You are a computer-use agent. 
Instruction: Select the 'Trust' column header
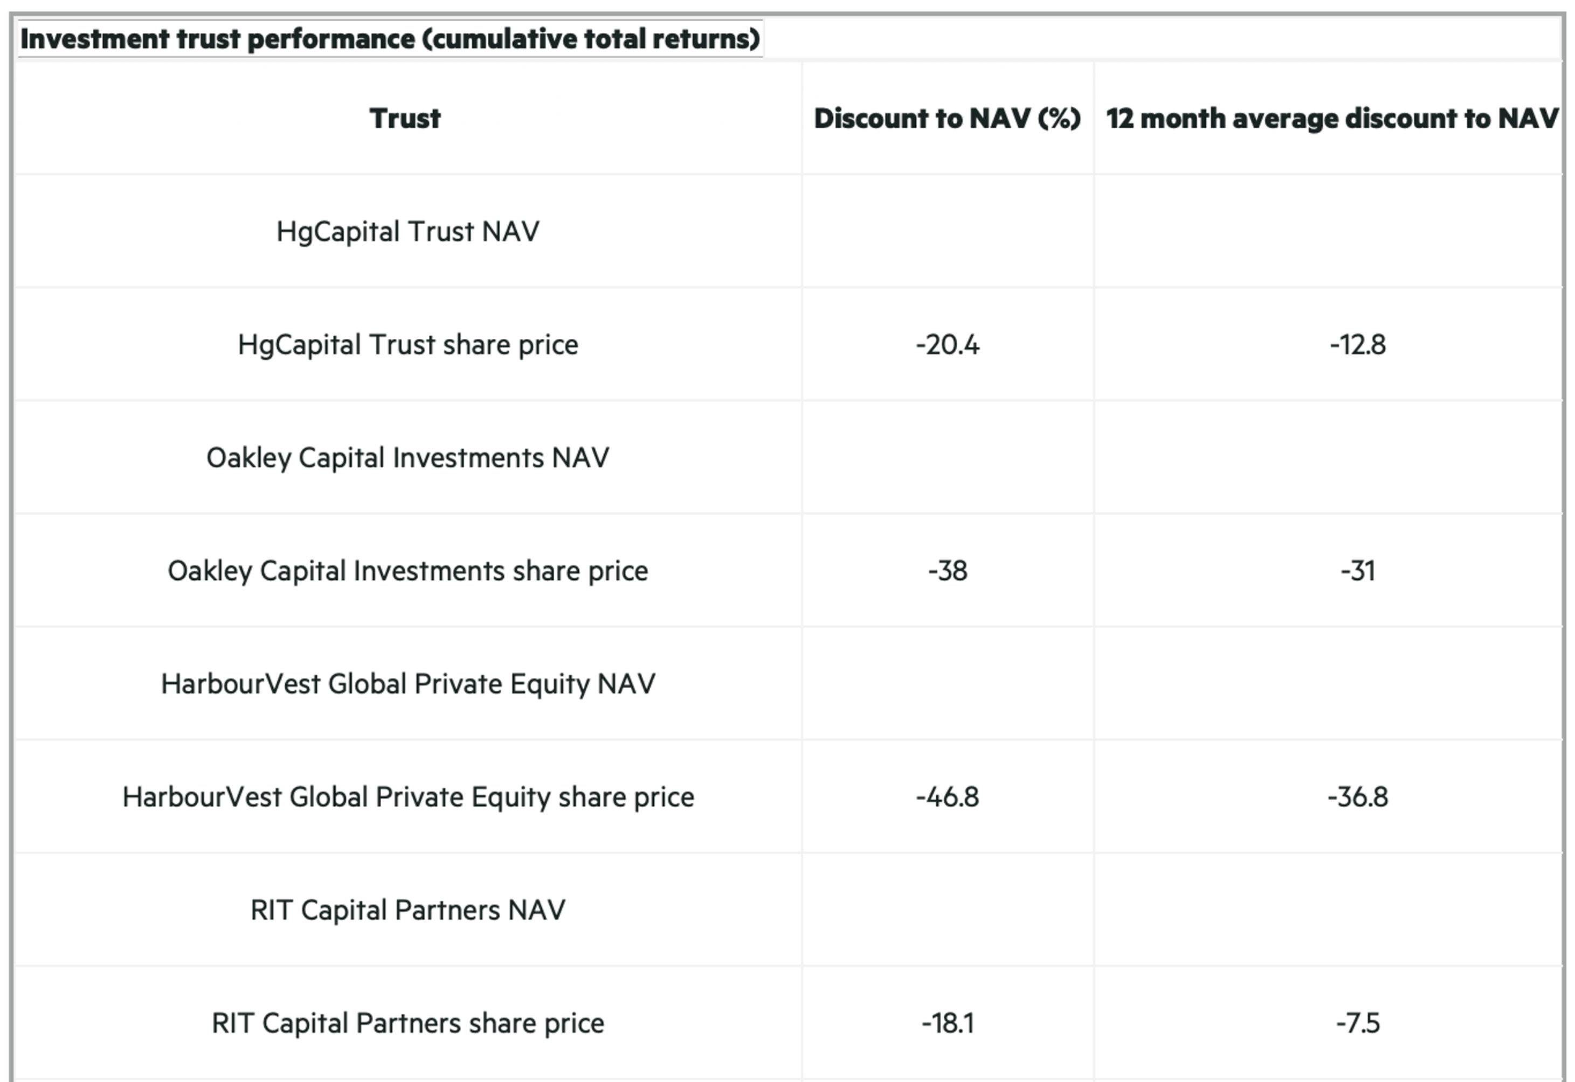pos(405,119)
